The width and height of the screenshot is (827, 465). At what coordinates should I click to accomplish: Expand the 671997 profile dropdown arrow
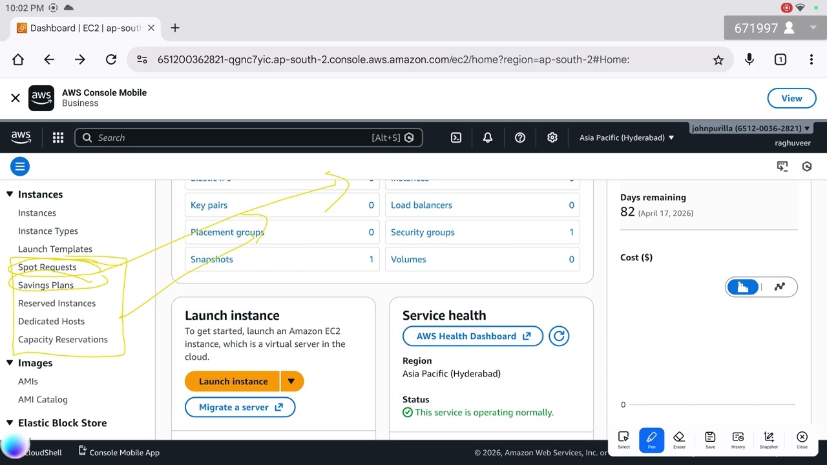pyautogui.click(x=813, y=28)
